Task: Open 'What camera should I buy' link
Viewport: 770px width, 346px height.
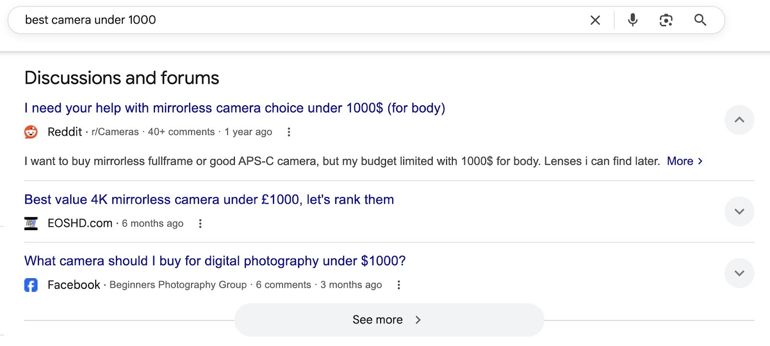Action: (215, 261)
